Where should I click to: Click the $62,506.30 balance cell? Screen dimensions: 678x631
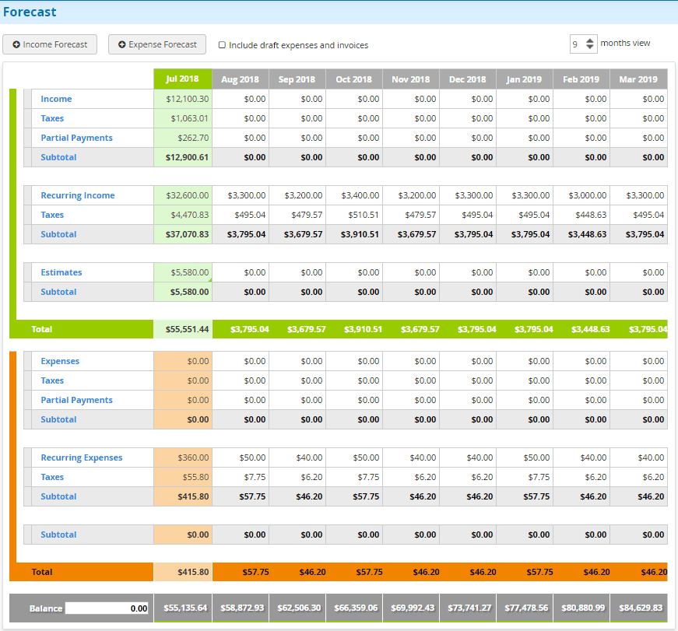(297, 608)
